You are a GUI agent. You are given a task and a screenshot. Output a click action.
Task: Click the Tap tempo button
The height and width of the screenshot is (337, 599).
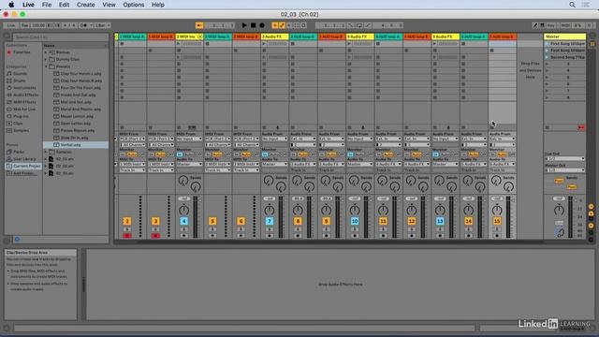click(x=24, y=25)
